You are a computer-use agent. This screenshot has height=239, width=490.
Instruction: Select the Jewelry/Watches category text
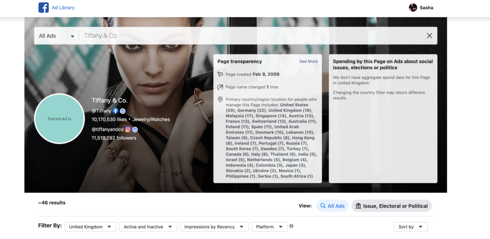pos(151,119)
